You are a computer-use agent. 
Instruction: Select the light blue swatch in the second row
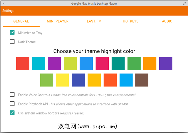(x=126, y=80)
